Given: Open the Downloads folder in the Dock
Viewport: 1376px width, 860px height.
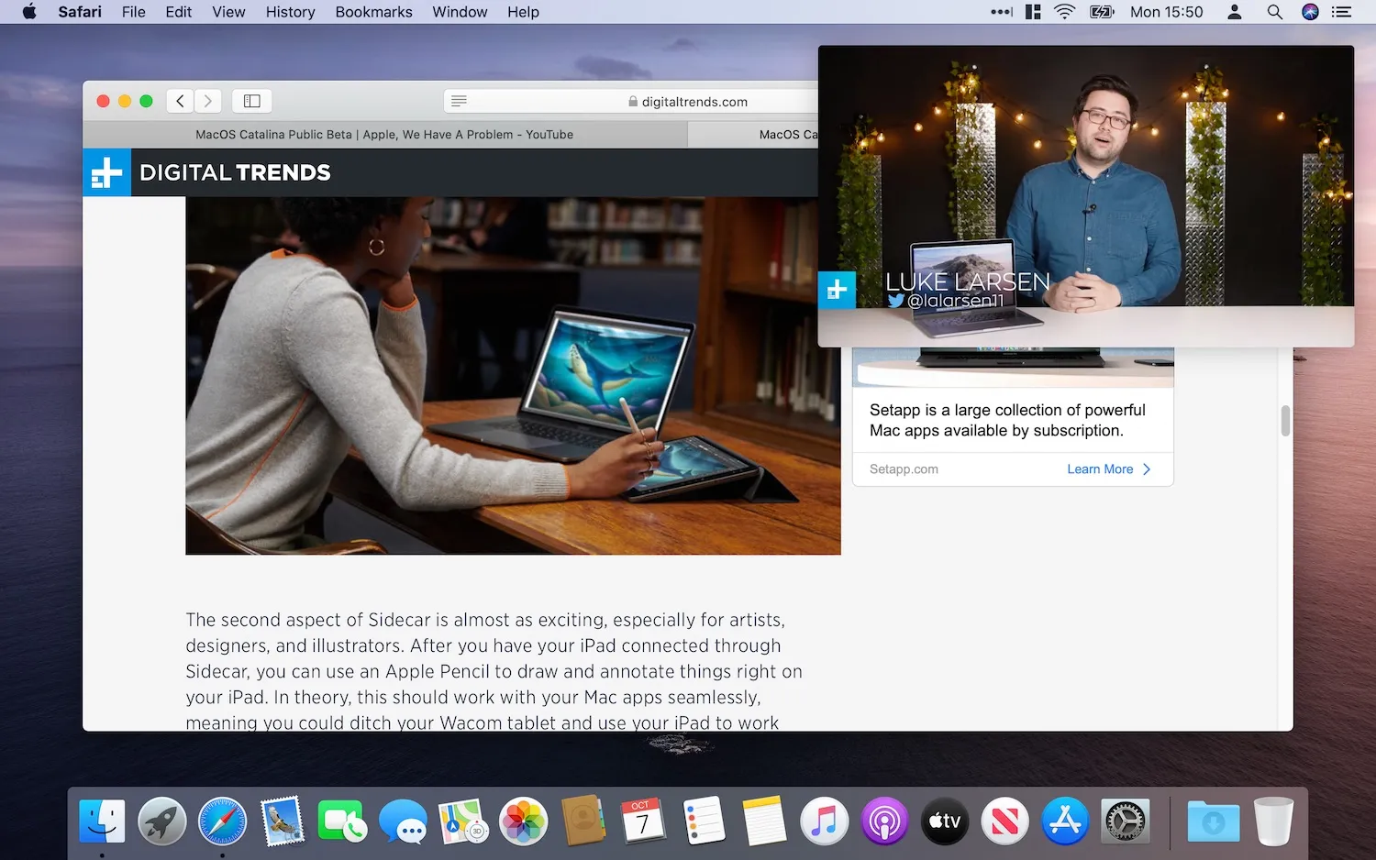Looking at the screenshot, I should click(x=1213, y=821).
